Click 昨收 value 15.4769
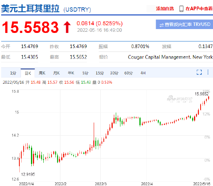213x186 pixels. coord(78,46)
